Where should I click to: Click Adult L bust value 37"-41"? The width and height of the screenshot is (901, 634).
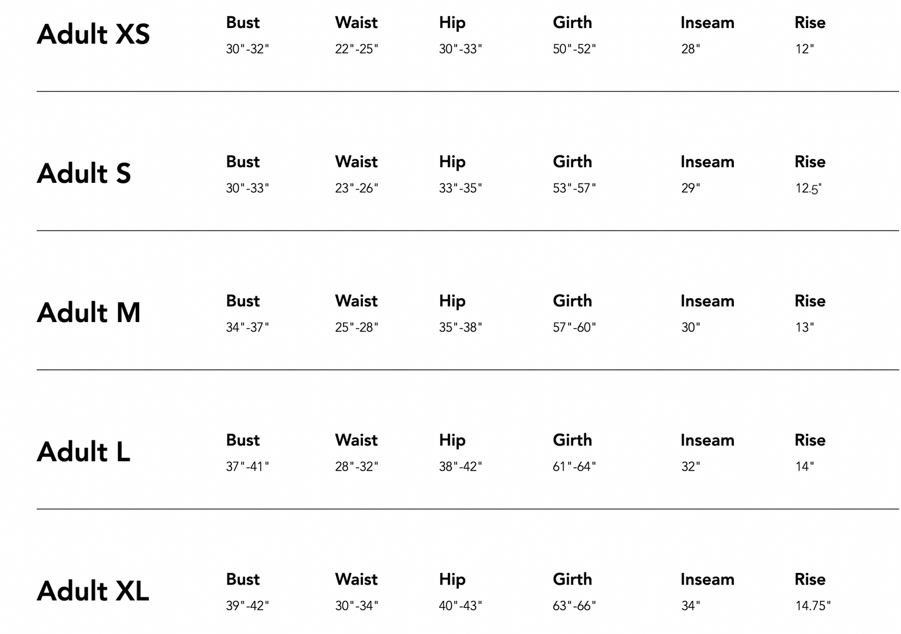tap(248, 467)
